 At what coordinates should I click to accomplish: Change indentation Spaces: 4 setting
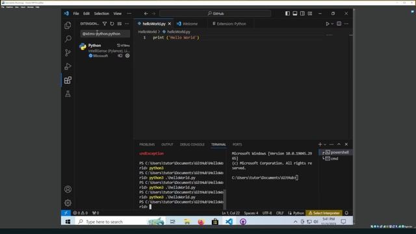tap(251, 213)
